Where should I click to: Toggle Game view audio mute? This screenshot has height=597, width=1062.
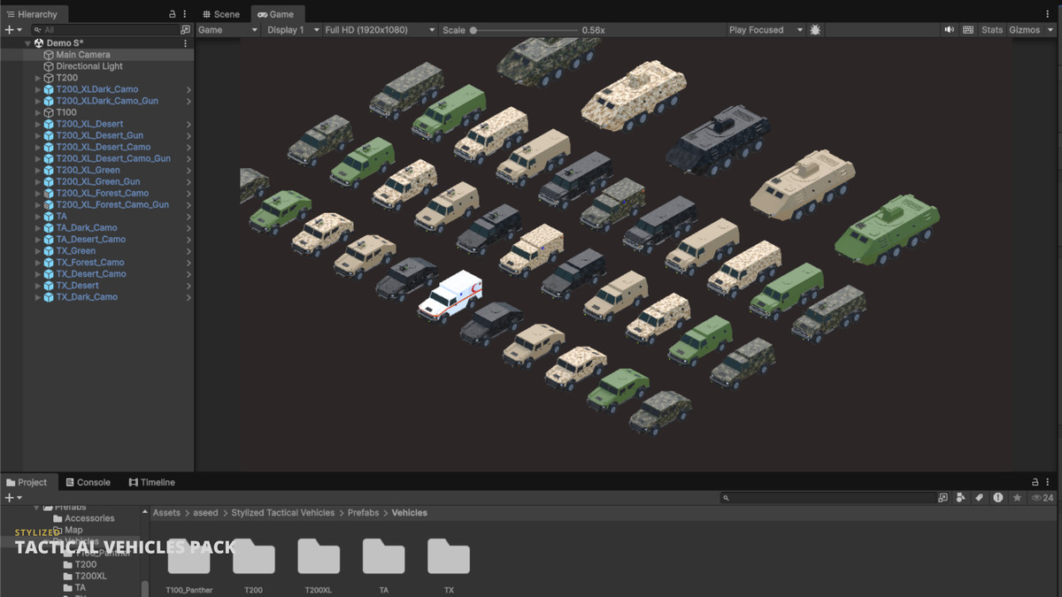(949, 30)
